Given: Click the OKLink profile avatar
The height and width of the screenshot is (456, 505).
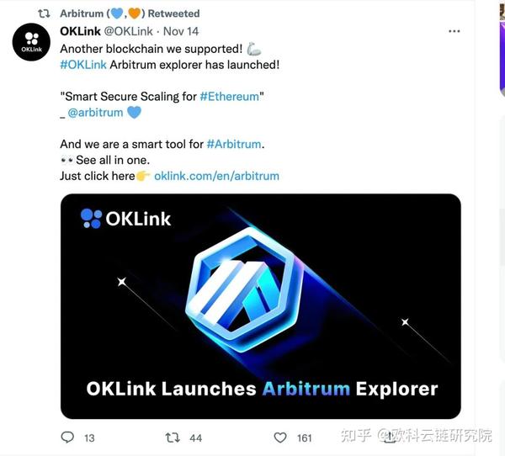Looking at the screenshot, I should coord(32,42).
